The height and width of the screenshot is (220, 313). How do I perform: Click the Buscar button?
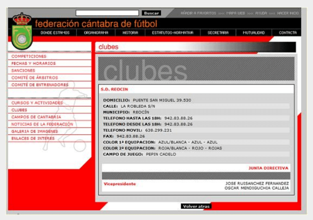pyautogui.click(x=151, y=13)
